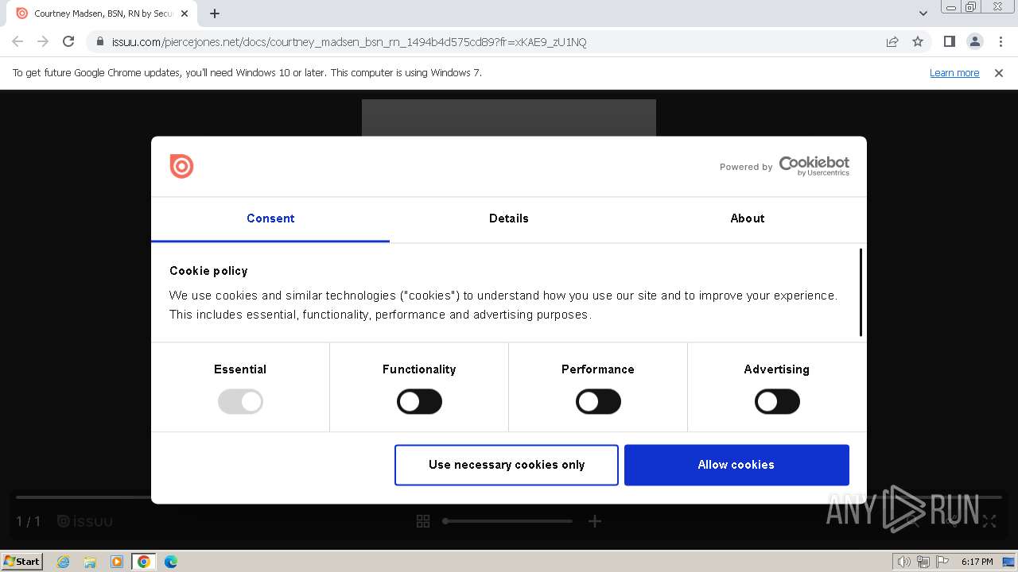Open grid view of pages in viewer
The image size is (1018, 572).
tap(423, 521)
